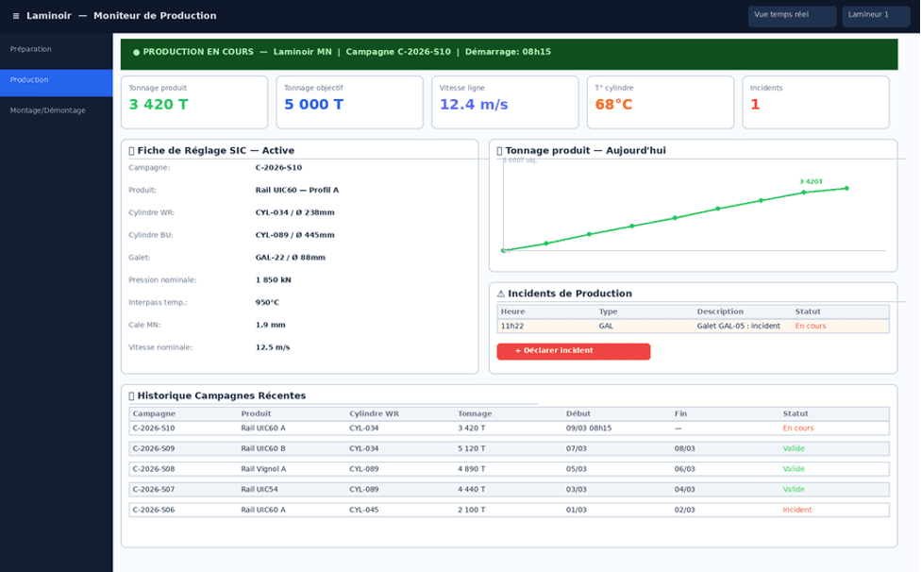This screenshot has height=572, width=921.
Task: Click the Historique Campagnes Récentes title icon
Action: coord(131,395)
